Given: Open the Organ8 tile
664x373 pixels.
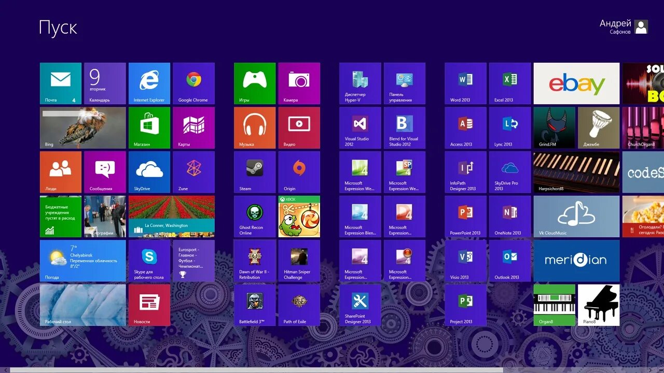Looking at the screenshot, I should pos(555,305).
